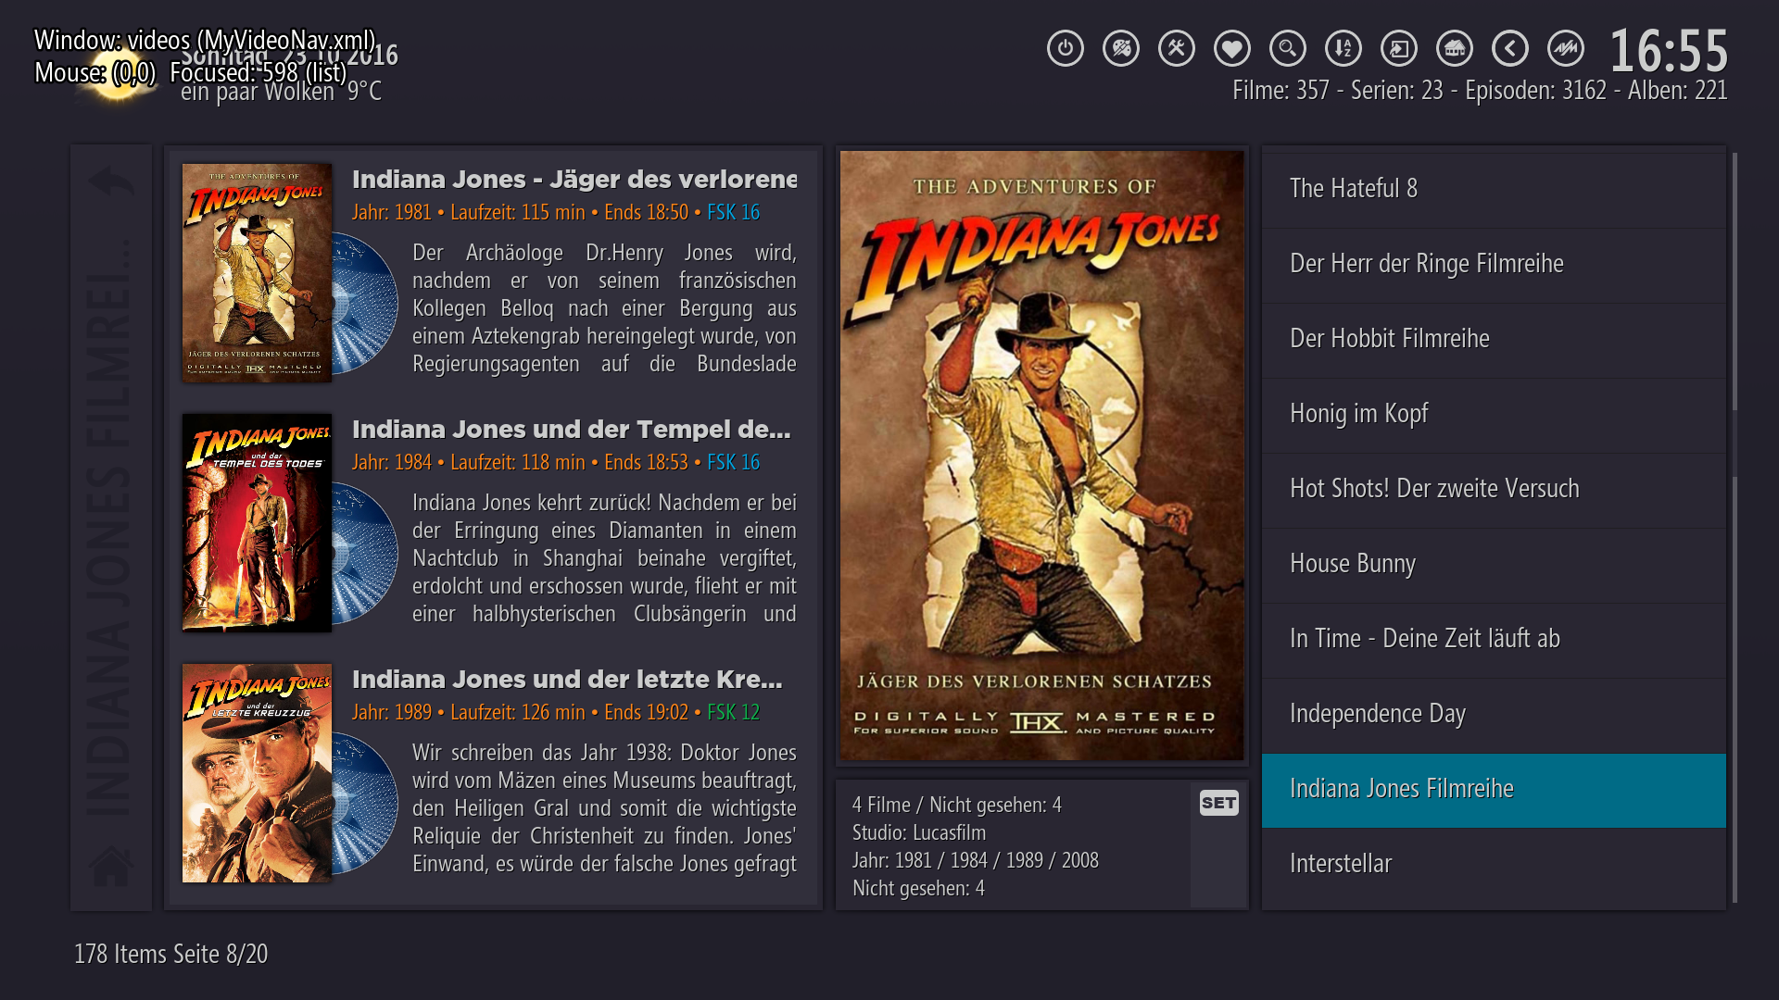Screen dimensions: 1779x1000
Task: Click title Indiana Jones und der letzte Kre...
Action: (x=567, y=680)
